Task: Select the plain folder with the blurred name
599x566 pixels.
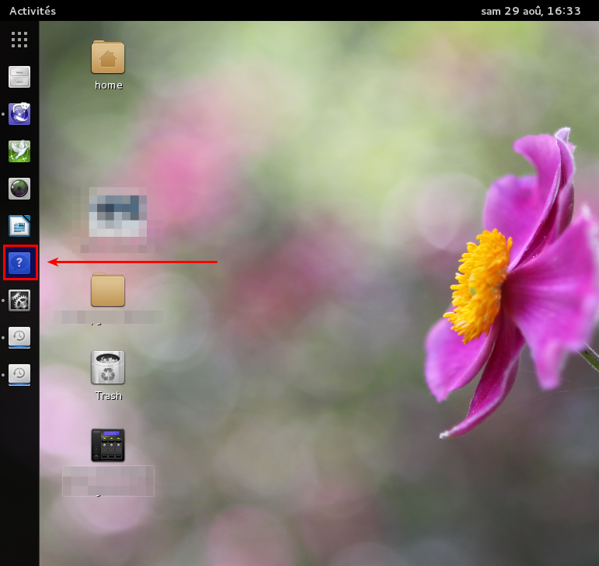Action: tap(108, 290)
